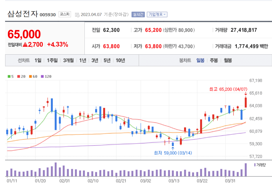Select the 10년 period tab
272x185 pixels.
pos(120,60)
